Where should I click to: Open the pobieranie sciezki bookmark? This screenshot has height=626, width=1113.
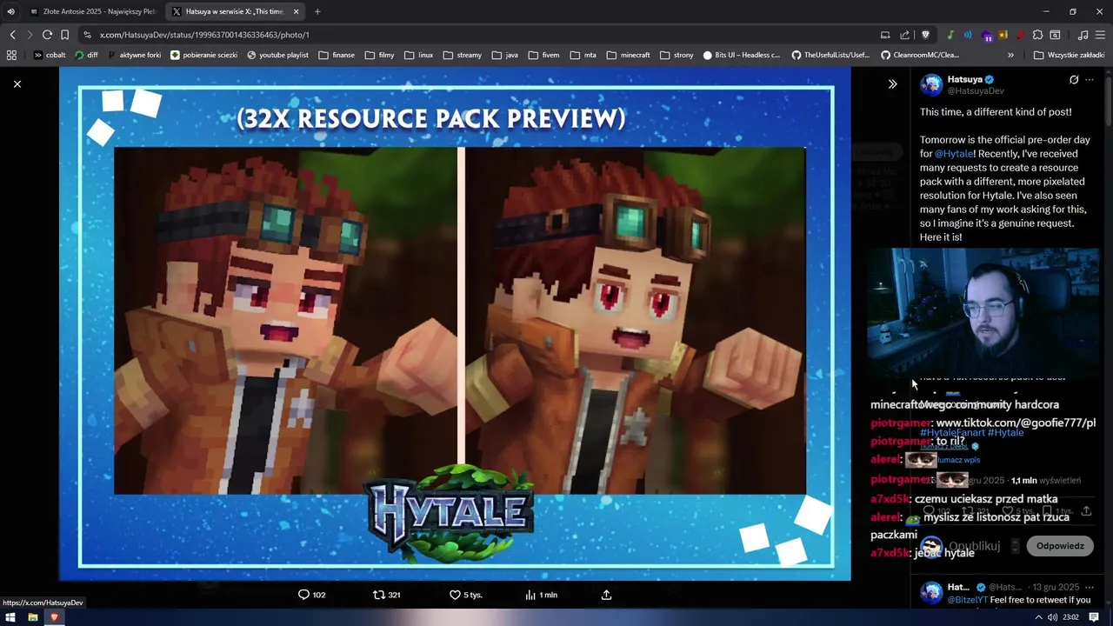click(x=204, y=55)
